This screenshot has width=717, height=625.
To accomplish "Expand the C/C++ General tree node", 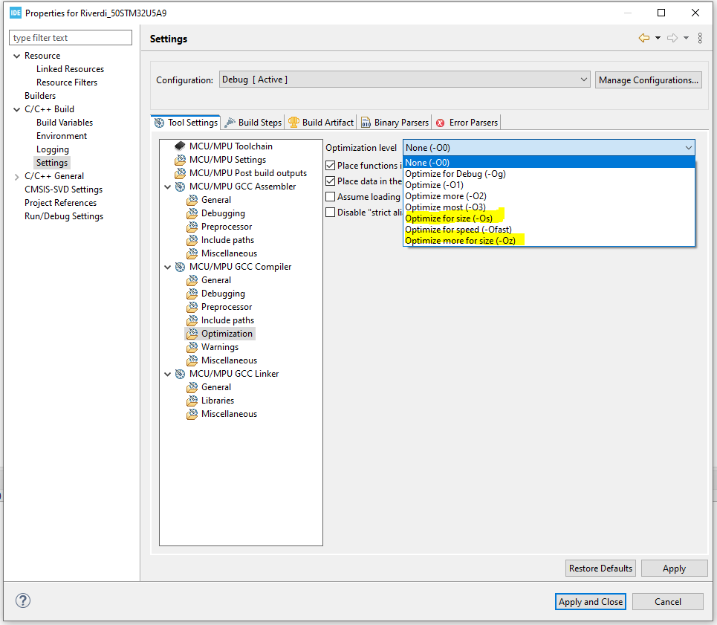I will tap(17, 176).
